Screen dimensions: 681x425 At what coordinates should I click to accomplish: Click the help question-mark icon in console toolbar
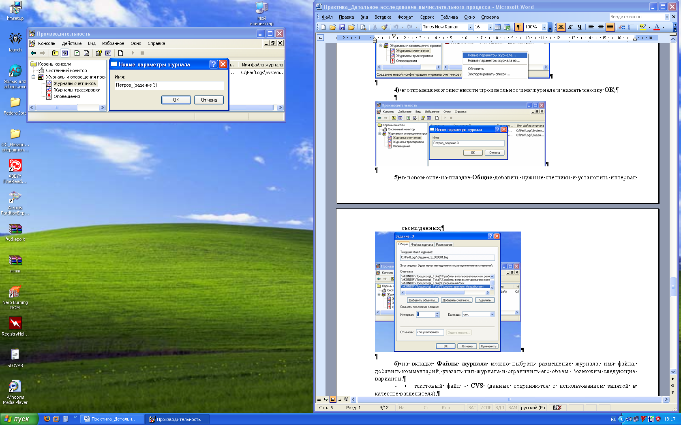pos(99,53)
